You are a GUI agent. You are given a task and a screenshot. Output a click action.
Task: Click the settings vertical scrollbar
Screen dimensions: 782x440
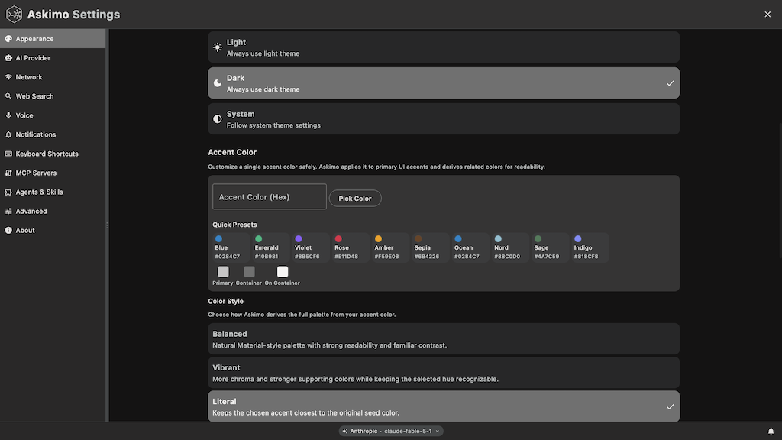click(x=780, y=189)
